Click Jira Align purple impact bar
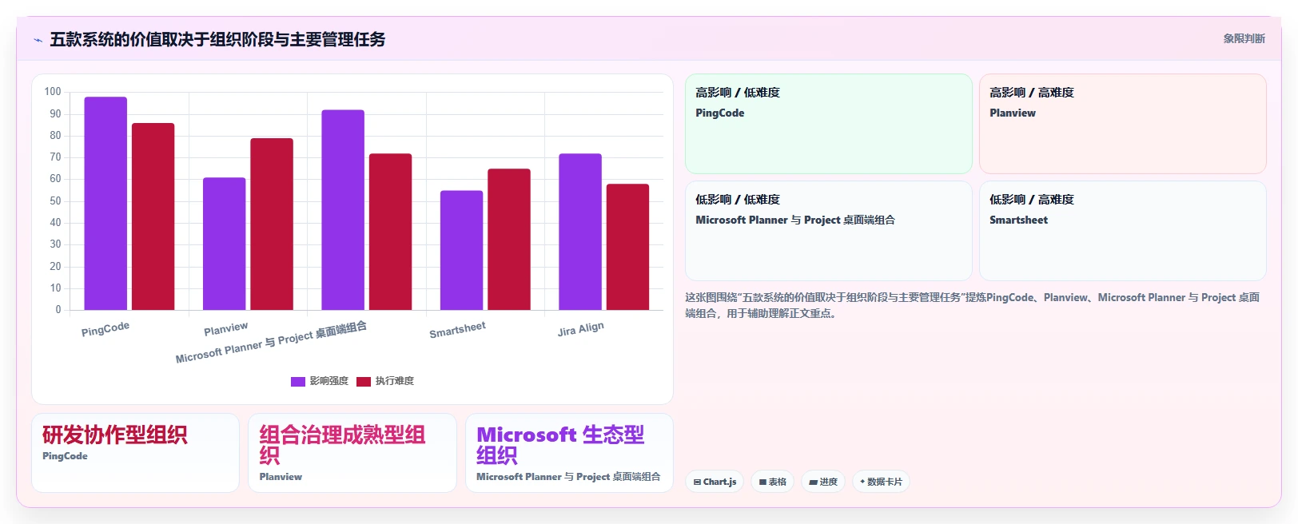Viewport: 1298px width, 524px height. pyautogui.click(x=580, y=232)
